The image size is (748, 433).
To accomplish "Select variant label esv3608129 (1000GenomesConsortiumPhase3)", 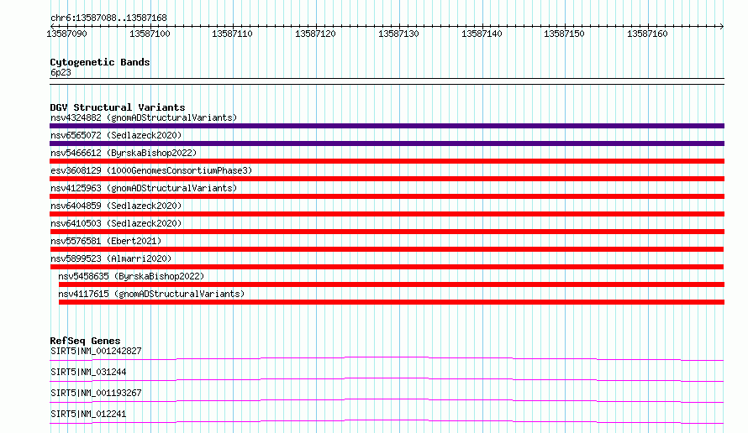I will tap(151, 170).
